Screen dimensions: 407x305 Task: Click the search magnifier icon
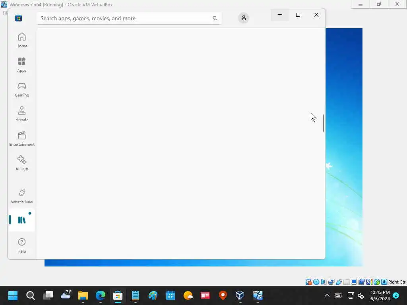tap(215, 18)
